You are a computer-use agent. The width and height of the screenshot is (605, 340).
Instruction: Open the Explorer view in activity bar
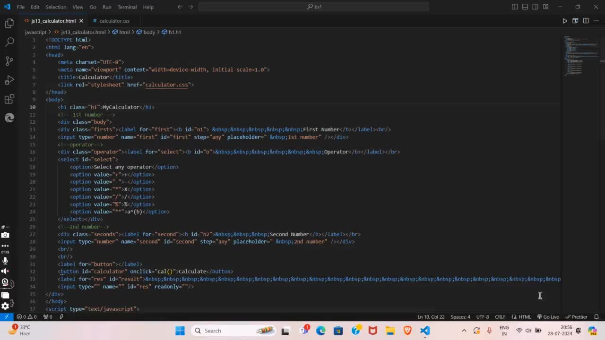pyautogui.click(x=9, y=23)
